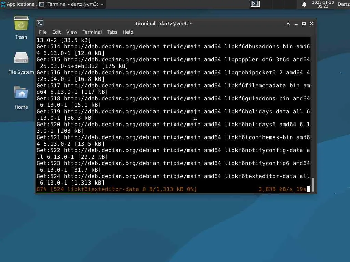Select the Home folder desktop icon
The image size is (350, 262).
[21, 98]
